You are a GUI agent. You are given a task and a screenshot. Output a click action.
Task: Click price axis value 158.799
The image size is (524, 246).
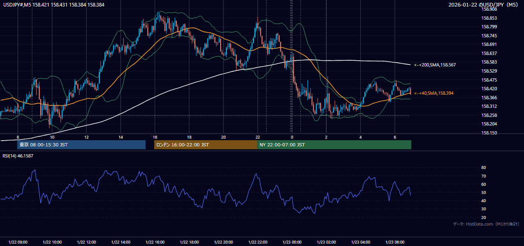click(x=490, y=27)
